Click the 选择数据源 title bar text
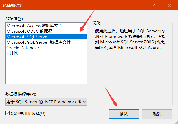Image resolution: width=178 pixels, height=124 pixels. (13, 5)
